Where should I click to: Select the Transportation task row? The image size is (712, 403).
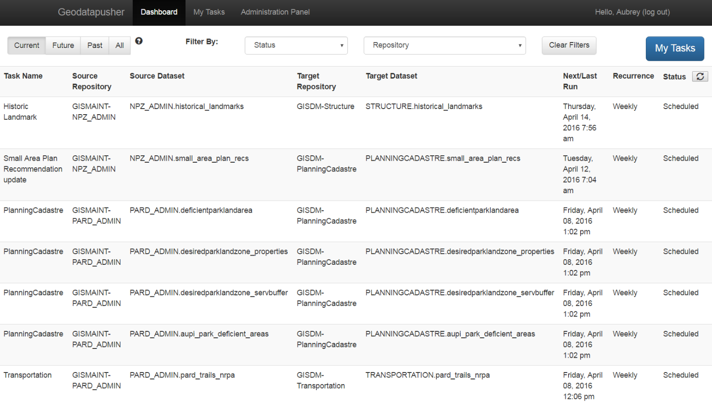[27, 375]
